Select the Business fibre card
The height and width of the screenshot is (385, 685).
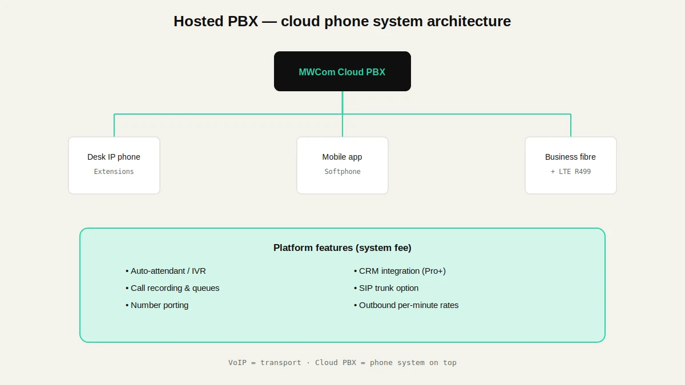pyautogui.click(x=571, y=165)
